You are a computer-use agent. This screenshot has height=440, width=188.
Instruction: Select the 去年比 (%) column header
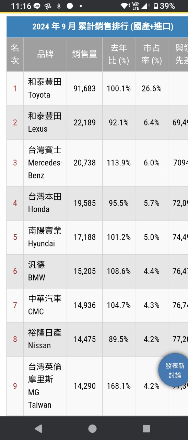[x=119, y=54]
